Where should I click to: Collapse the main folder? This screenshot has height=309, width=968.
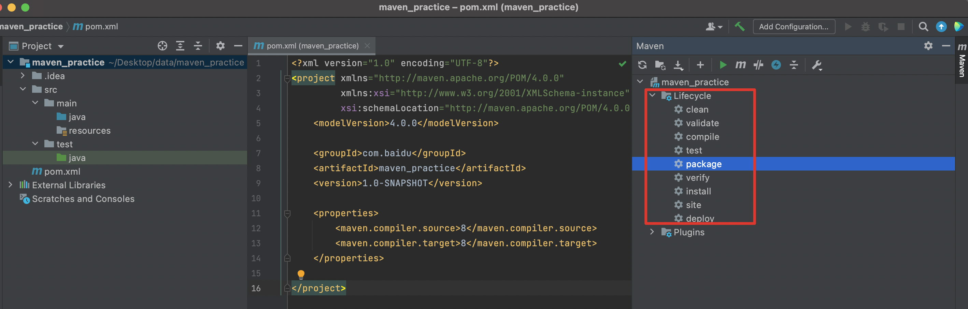point(35,103)
